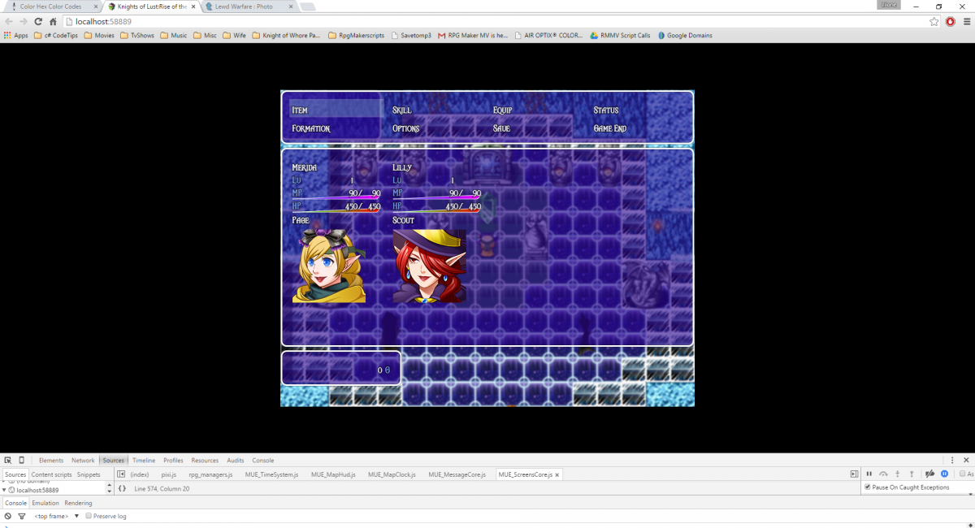Screen dimensions: 975x528
Task: Click the console filter funnel icon
Action: pos(22,516)
